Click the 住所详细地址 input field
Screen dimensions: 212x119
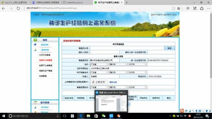[132, 68]
